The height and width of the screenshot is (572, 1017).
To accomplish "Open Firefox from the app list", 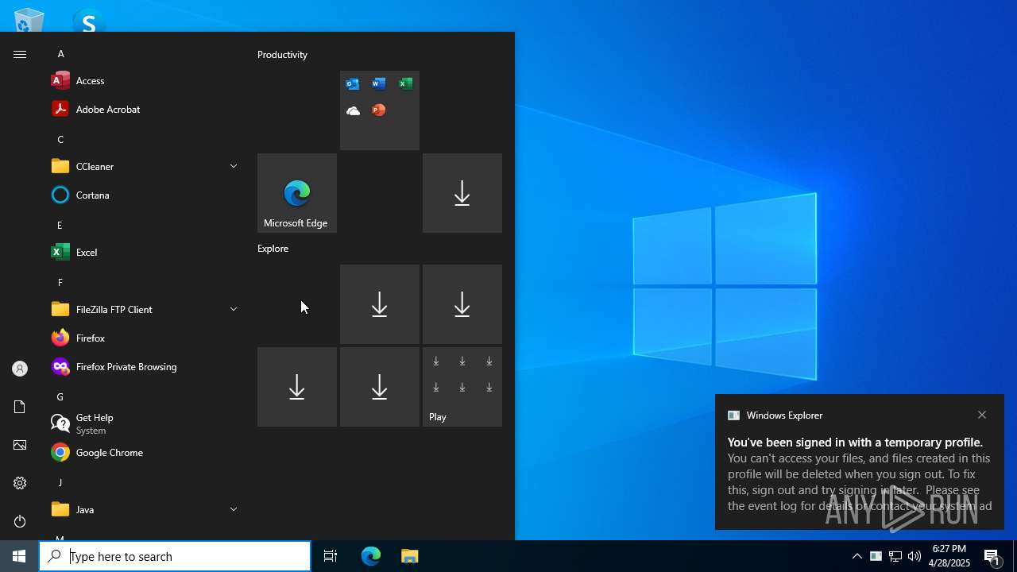I will [x=144, y=338].
